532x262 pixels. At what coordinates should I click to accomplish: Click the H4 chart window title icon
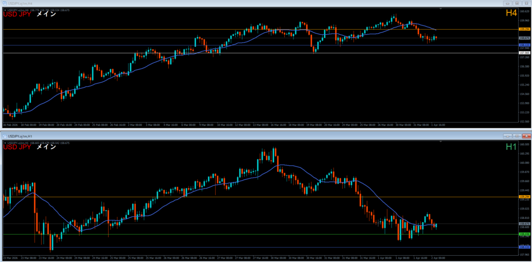pyautogui.click(x=4, y=3)
